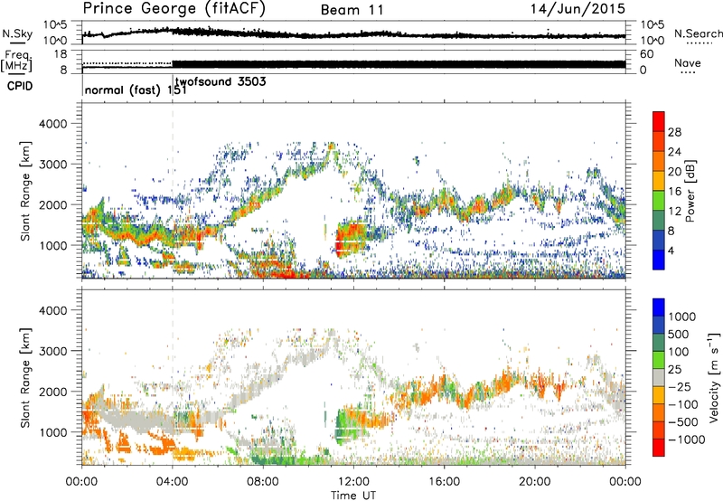Click the 16:00 time tick label
723x501 pixels.
[444, 482]
